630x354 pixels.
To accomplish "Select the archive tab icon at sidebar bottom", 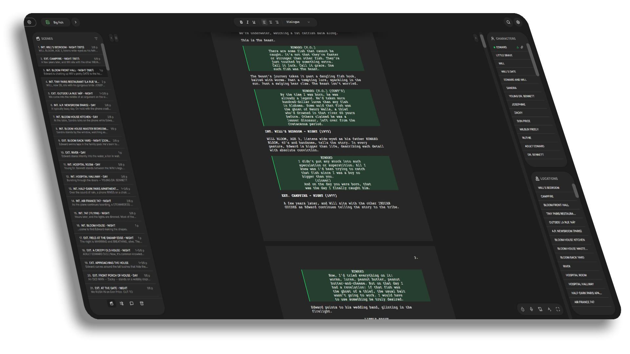I will [x=142, y=304].
